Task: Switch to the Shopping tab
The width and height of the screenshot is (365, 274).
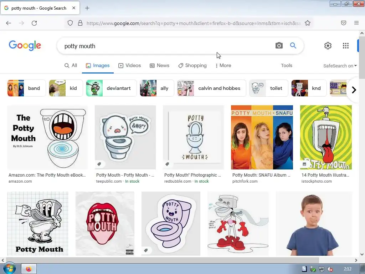Action: (x=192, y=66)
